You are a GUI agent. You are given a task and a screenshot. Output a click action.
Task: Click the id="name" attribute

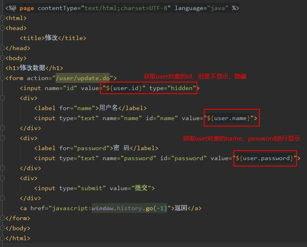click(162, 118)
